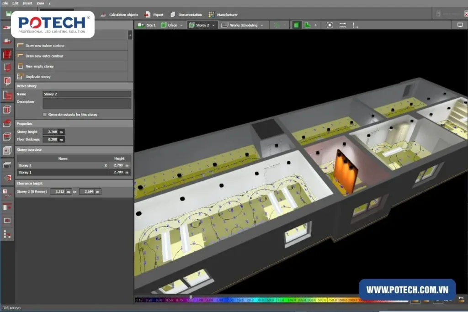Screen dimensions: 468x312
Task: Click the green Save icon in top toolbar
Action: tap(8, 13)
